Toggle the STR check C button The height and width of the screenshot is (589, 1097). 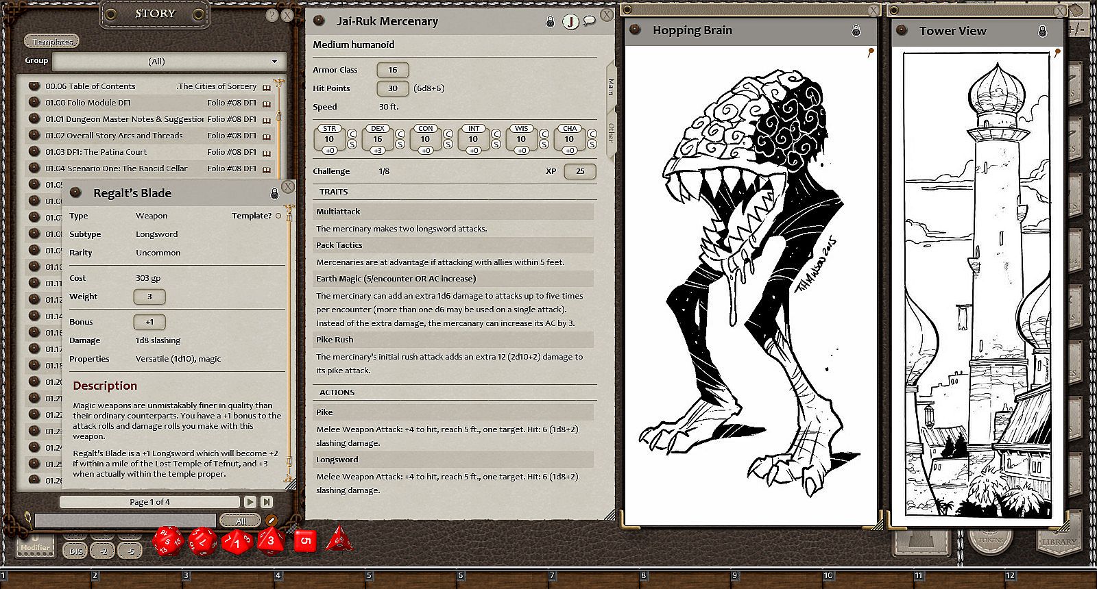(352, 134)
